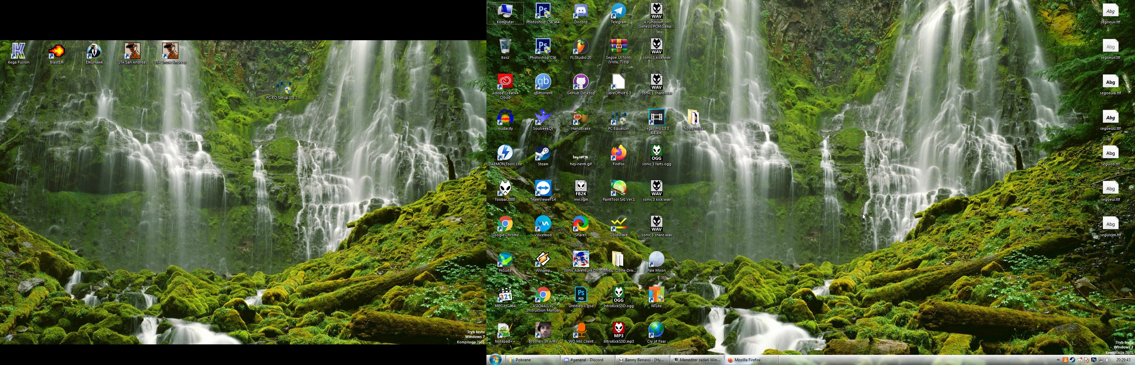1135x365 pixels.
Task: Open the Discord desktop shortcut
Action: [x=581, y=13]
